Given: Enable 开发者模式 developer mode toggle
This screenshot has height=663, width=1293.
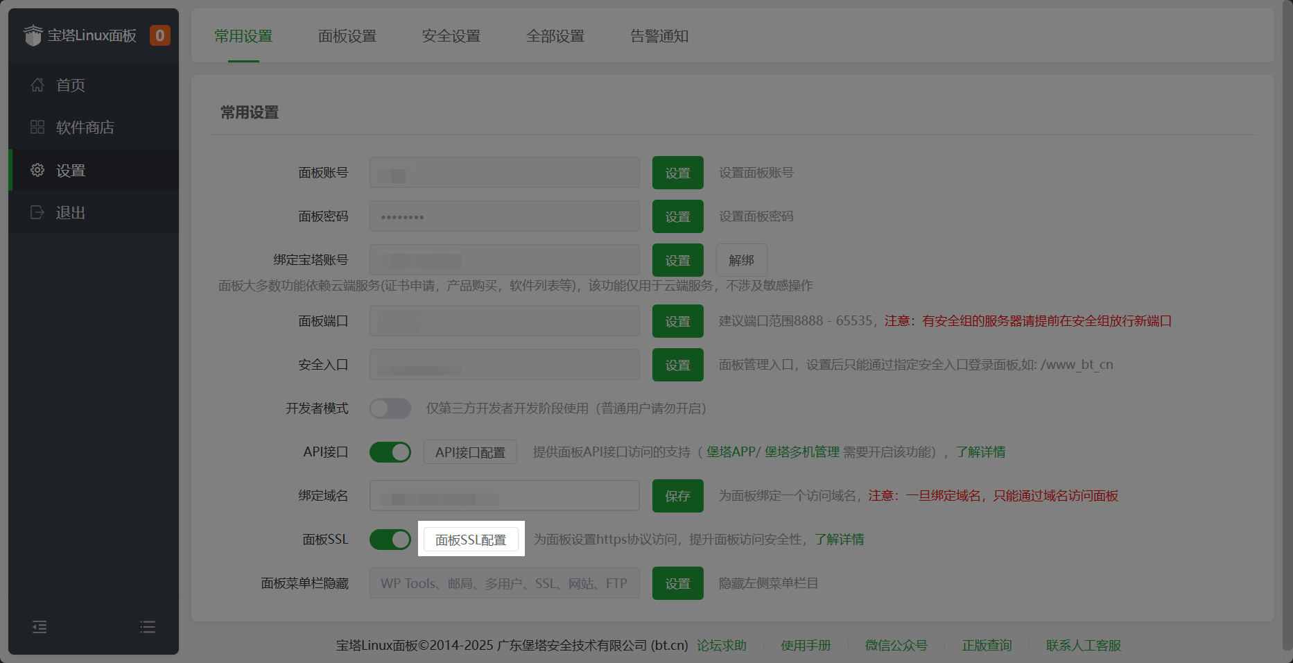Looking at the screenshot, I should coord(390,408).
